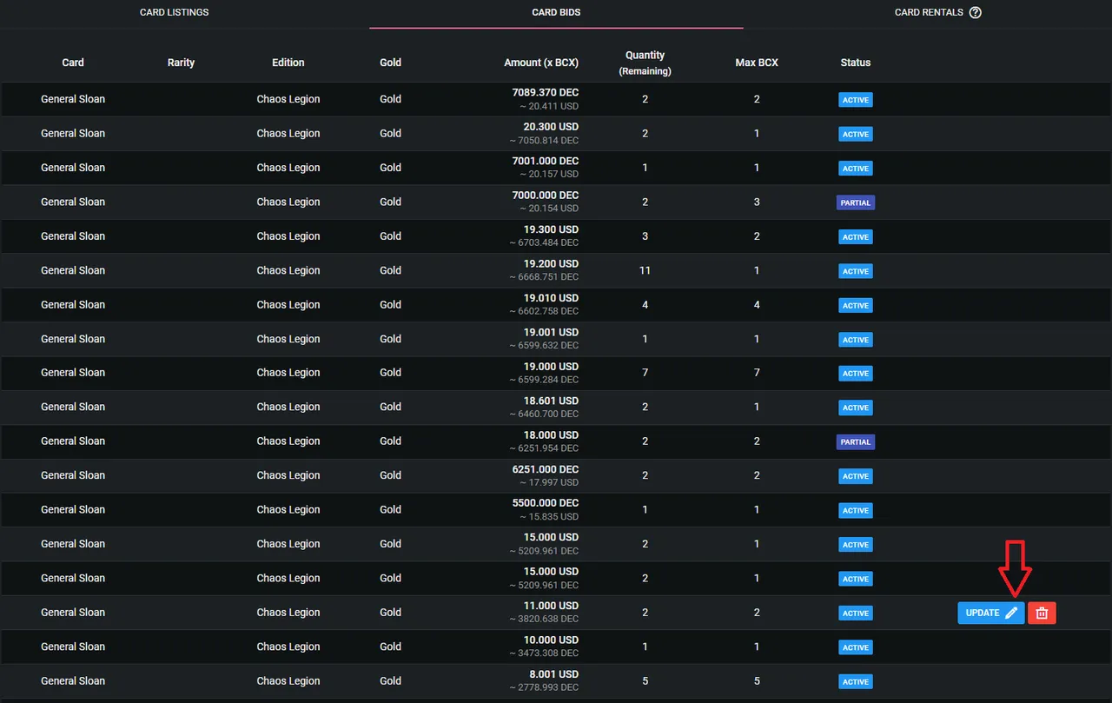Click the Status column header
Image resolution: width=1112 pixels, height=703 pixels.
856,63
